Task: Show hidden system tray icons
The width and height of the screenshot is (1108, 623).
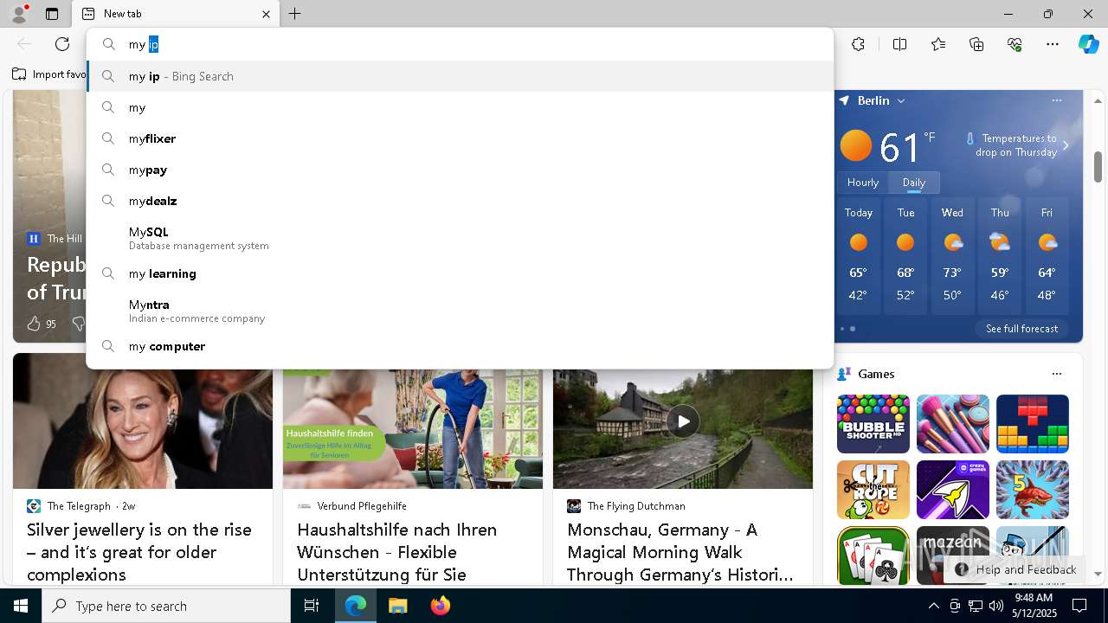Action: (x=933, y=606)
